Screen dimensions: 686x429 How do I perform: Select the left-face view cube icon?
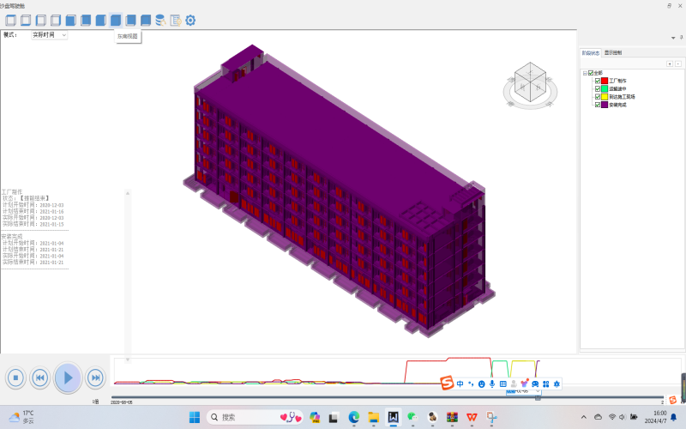40,20
